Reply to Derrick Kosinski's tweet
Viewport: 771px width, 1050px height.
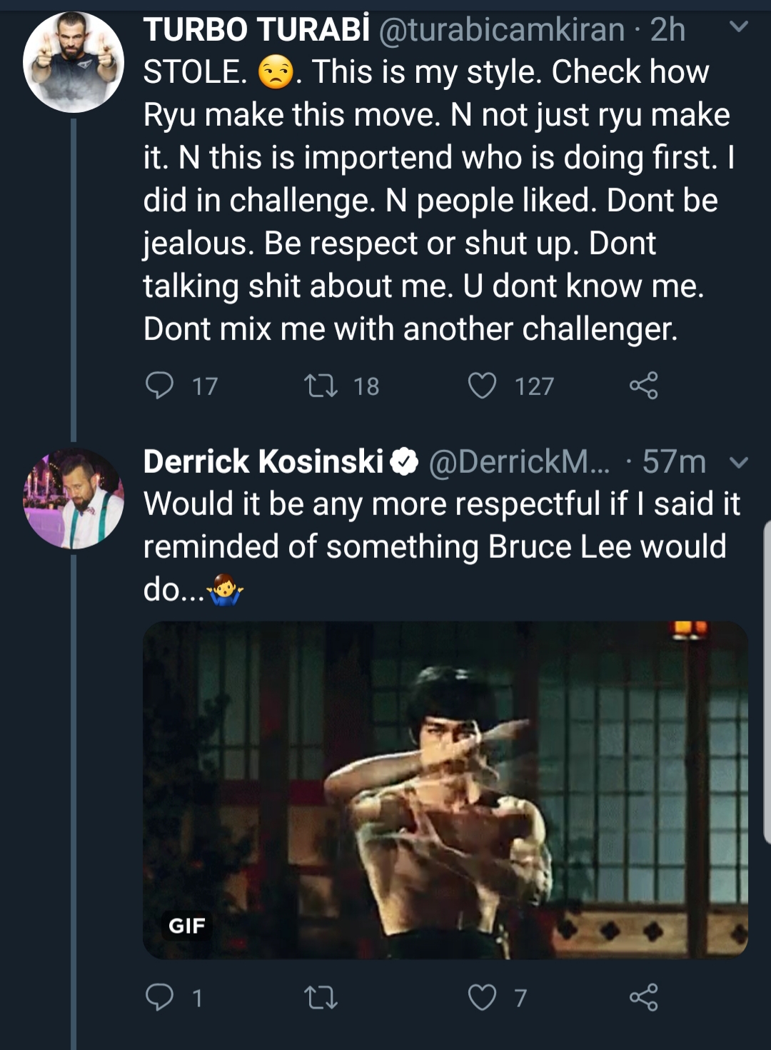[159, 997]
